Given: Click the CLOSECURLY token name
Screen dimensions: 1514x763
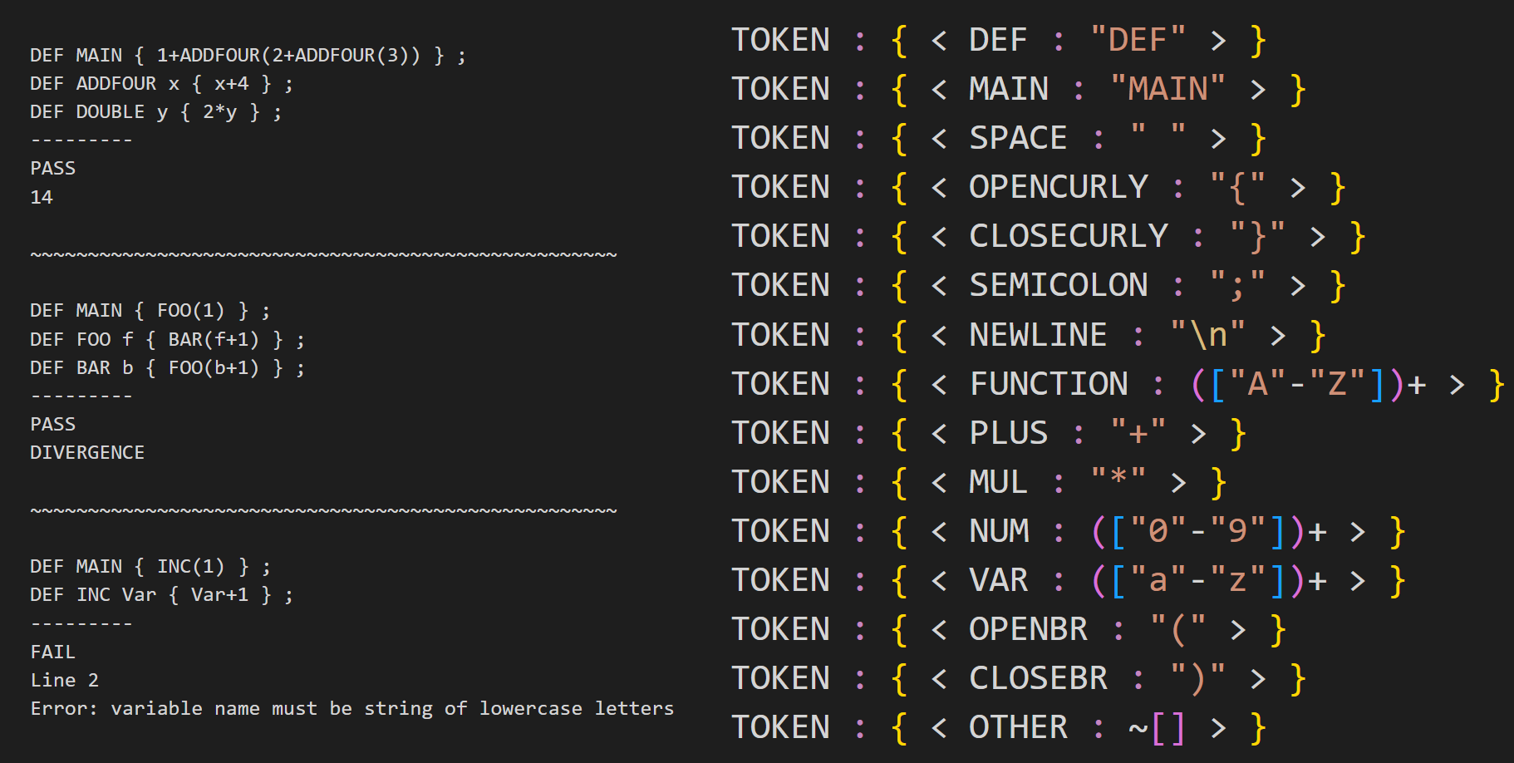Looking at the screenshot, I should point(1069,236).
